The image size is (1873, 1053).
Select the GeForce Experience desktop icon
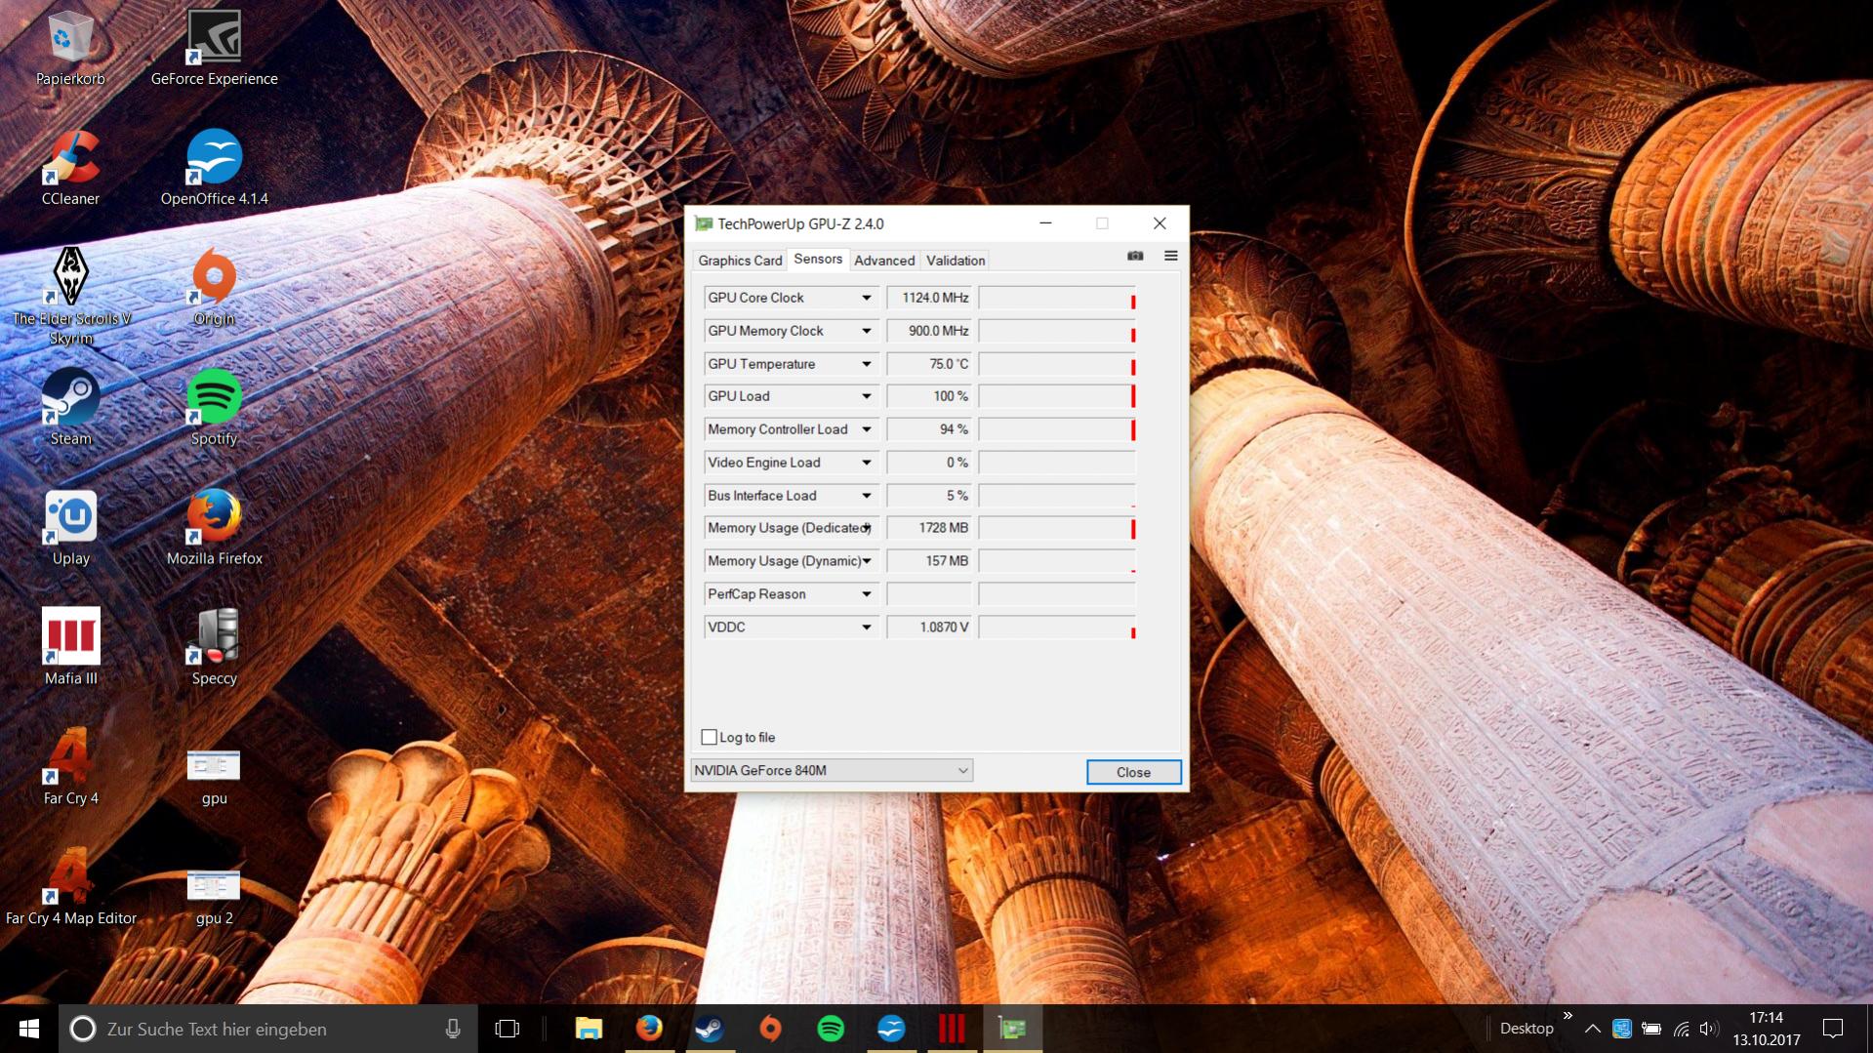[x=214, y=47]
